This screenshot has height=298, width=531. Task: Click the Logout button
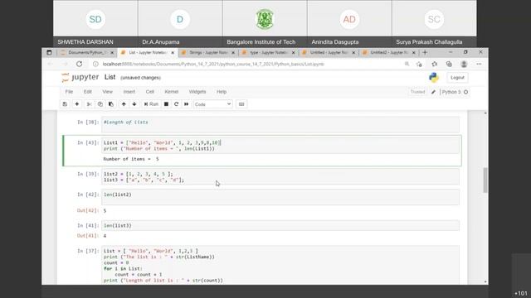(457, 78)
